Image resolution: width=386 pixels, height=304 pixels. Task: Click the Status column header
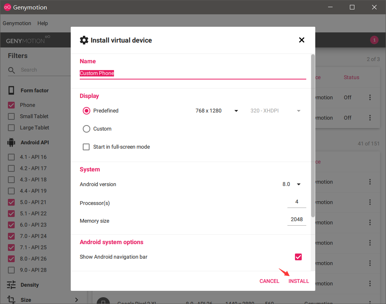click(x=351, y=78)
